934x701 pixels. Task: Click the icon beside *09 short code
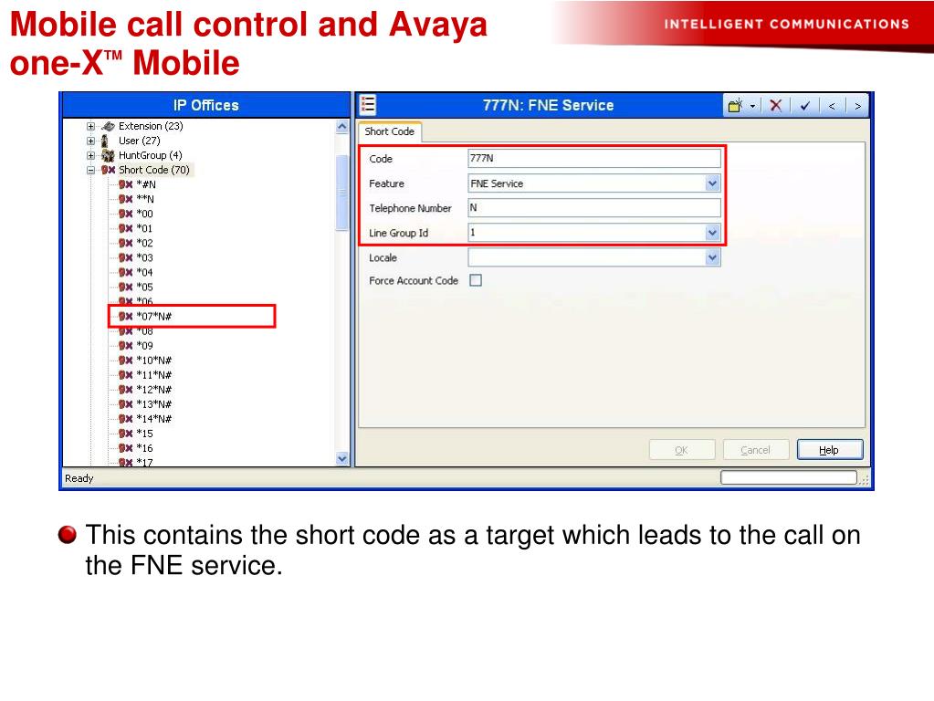point(125,345)
